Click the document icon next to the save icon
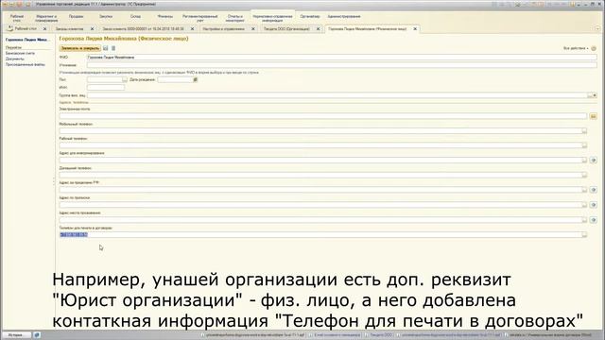The width and height of the screenshot is (605, 340). (113, 48)
